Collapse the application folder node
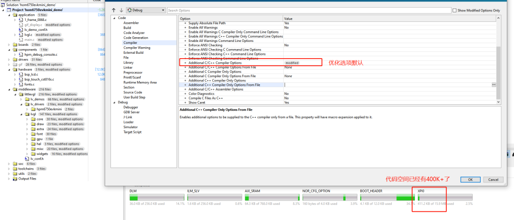This screenshot has height=220, width=514. click(9, 15)
